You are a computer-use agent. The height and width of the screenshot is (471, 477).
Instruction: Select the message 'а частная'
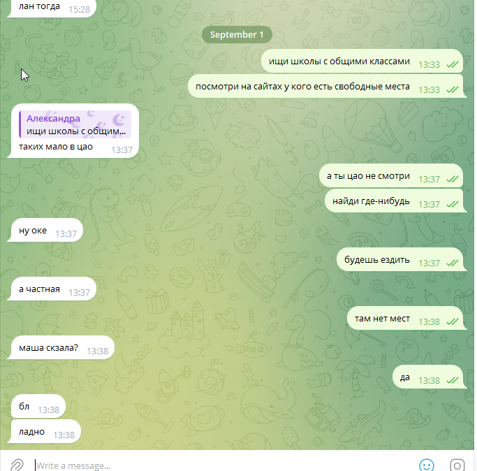point(52,289)
